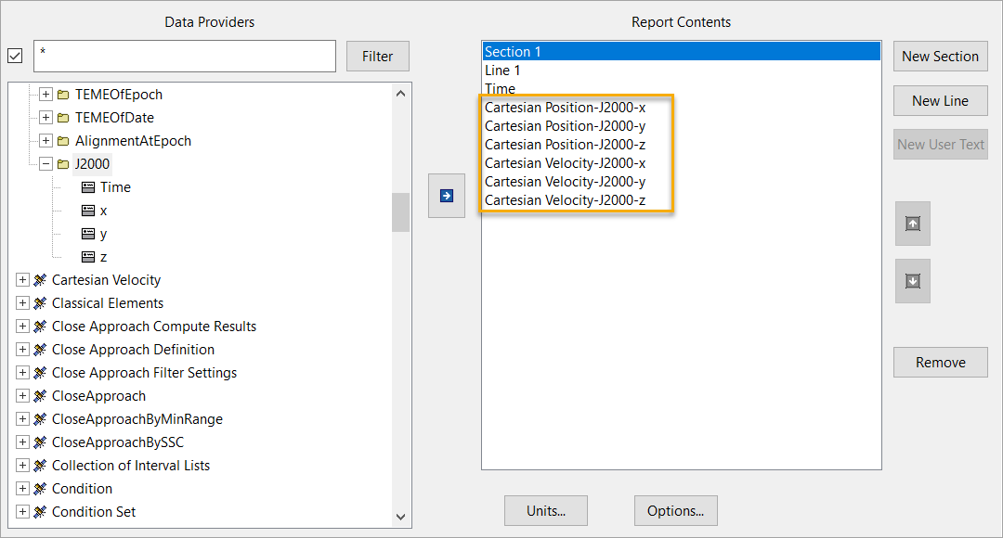The width and height of the screenshot is (1003, 538).
Task: Click the New Section button
Action: click(x=940, y=57)
